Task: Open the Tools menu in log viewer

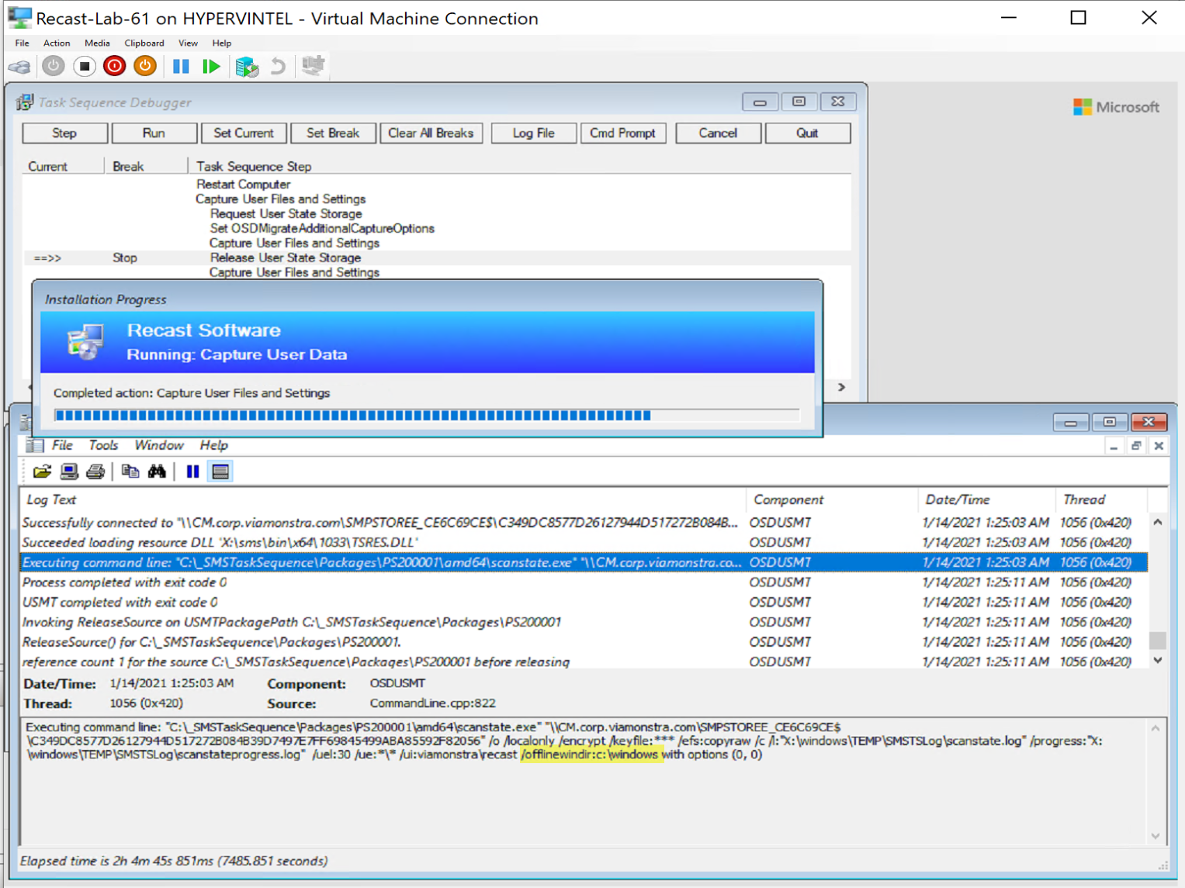Action: point(102,445)
